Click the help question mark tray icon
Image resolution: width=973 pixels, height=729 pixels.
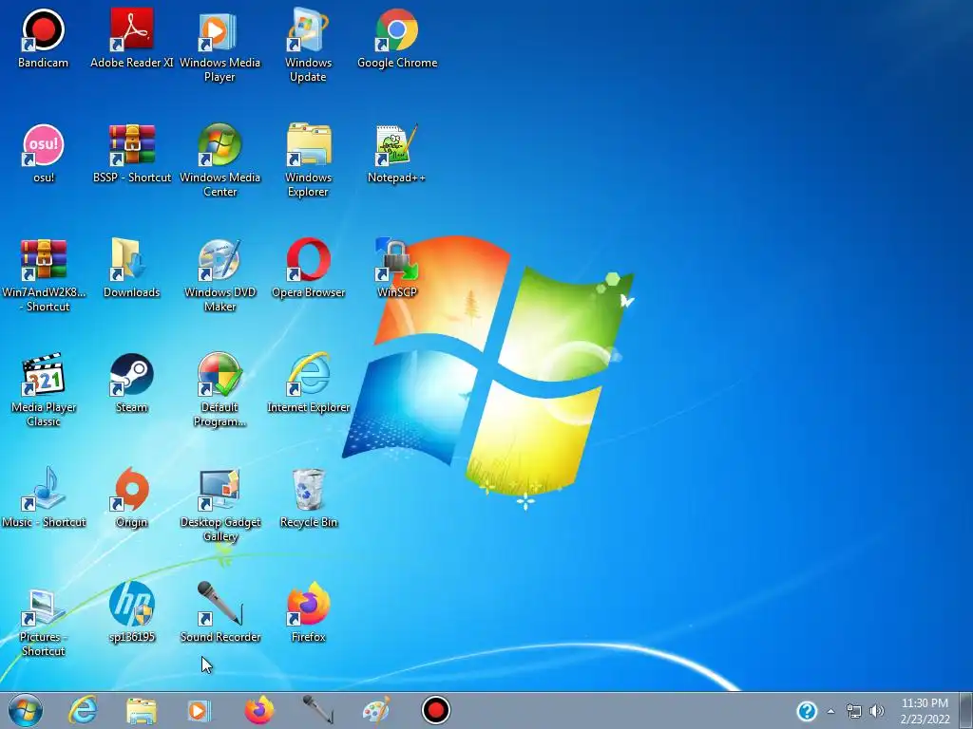pos(807,711)
